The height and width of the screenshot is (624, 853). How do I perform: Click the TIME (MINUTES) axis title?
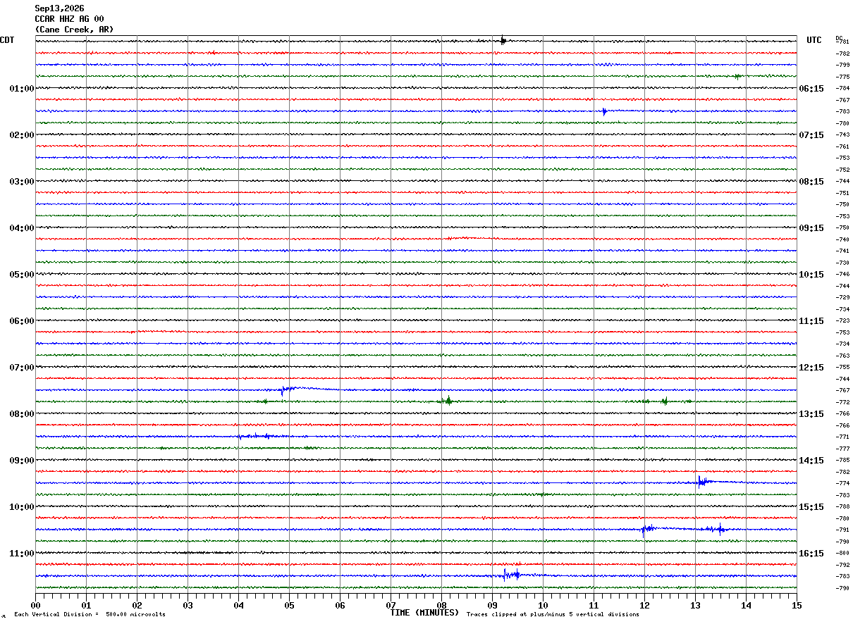[x=424, y=613]
